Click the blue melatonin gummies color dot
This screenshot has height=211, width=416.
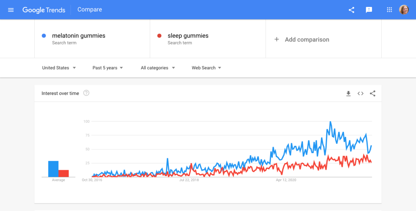(x=44, y=36)
